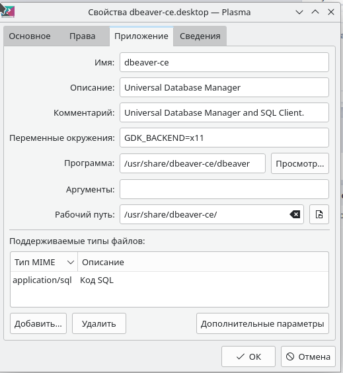Viewport: 343px width, 373px height.
Task: Switch to the Права tab
Action: pyautogui.click(x=82, y=36)
